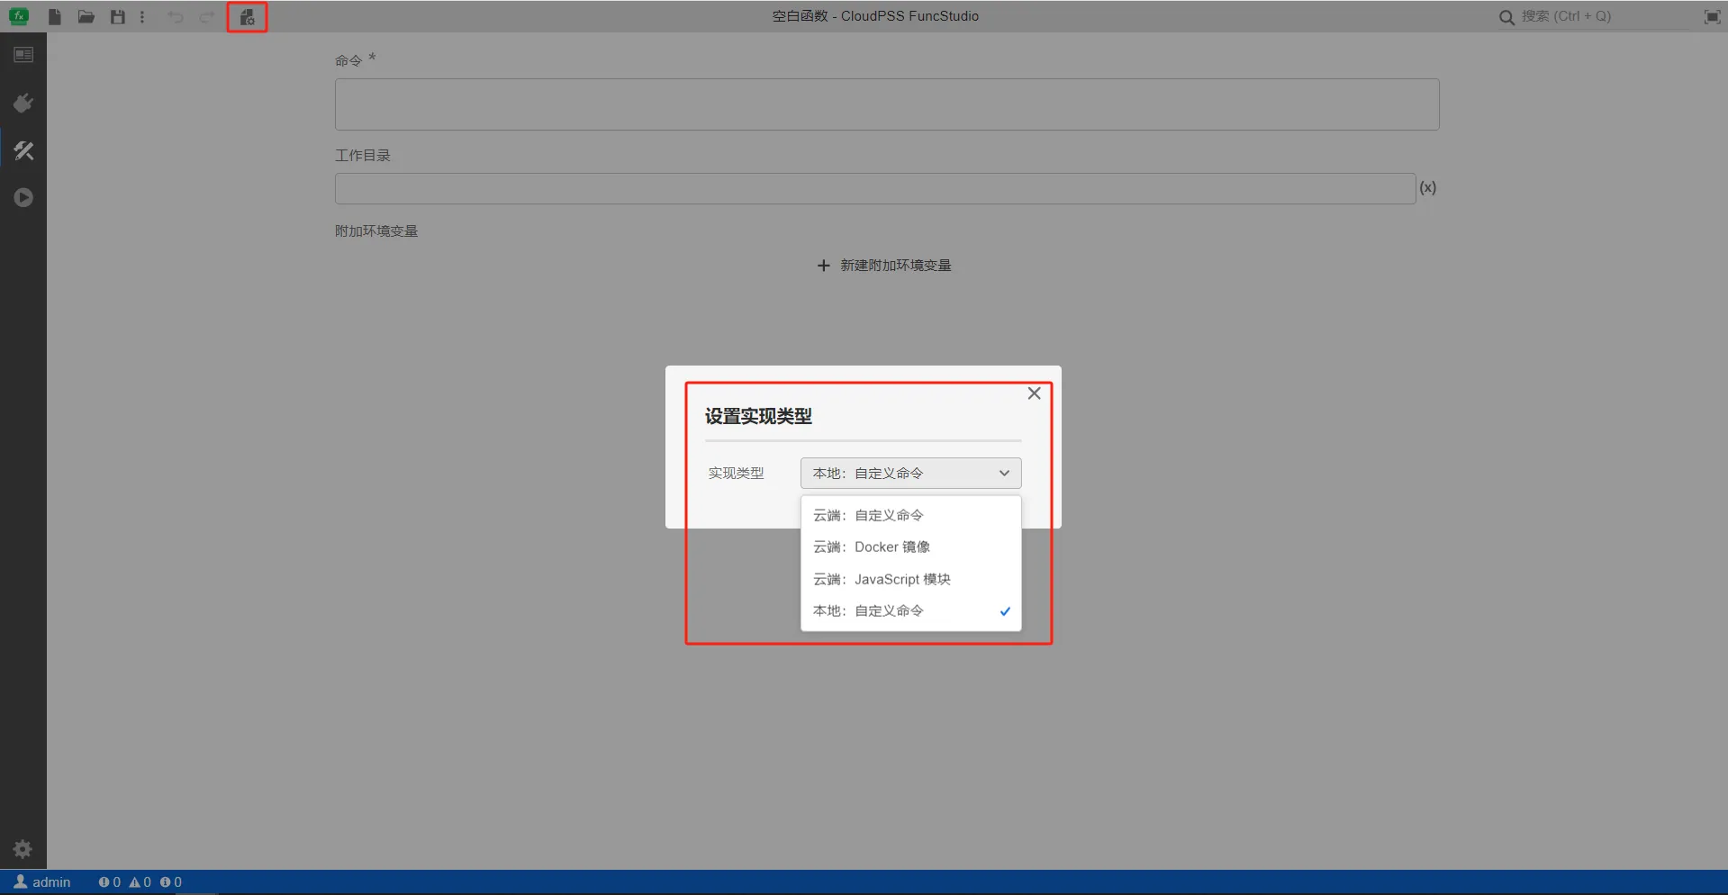The image size is (1728, 895).
Task: Open the implementation hammer-and-pencil tab
Action: [23, 150]
